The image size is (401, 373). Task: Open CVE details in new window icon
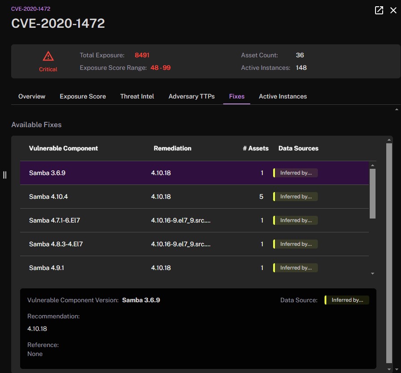coord(379,10)
